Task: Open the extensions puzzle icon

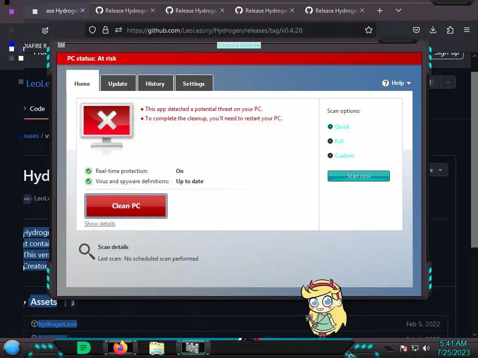Action: tap(450, 30)
